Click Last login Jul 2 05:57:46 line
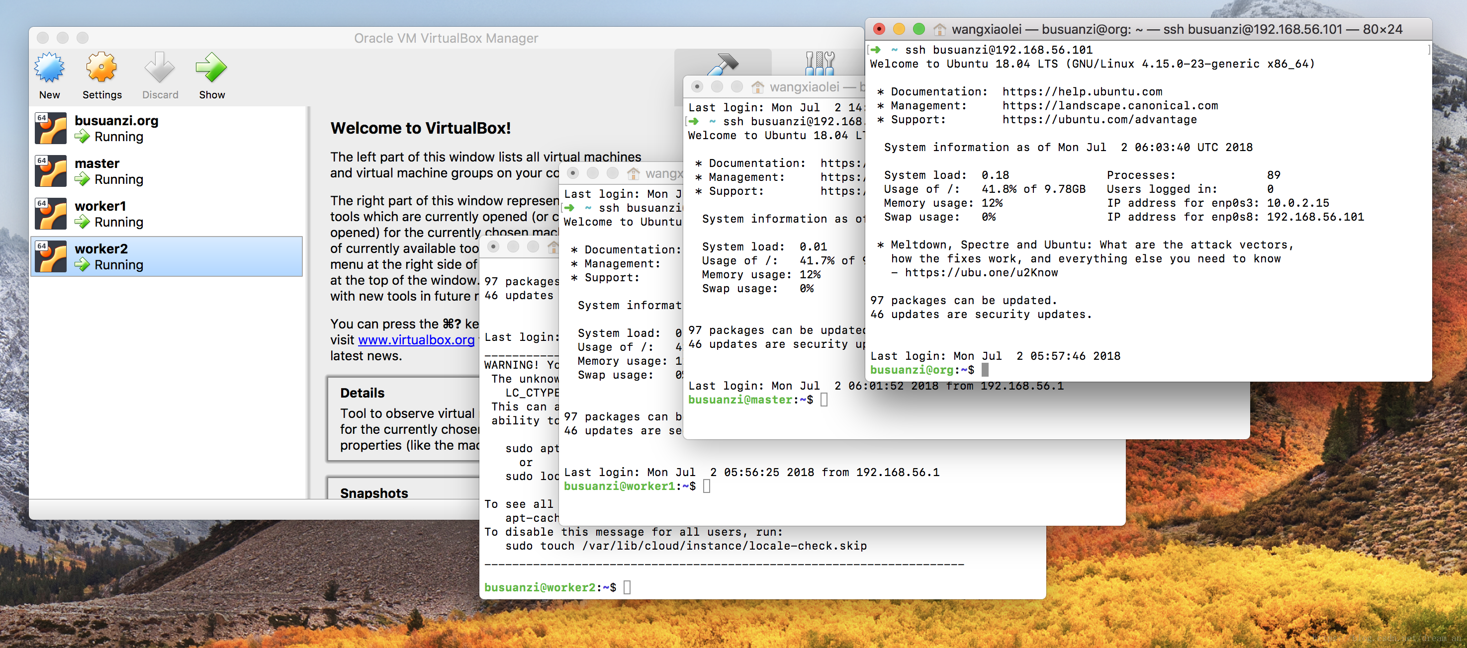The image size is (1467, 648). [x=995, y=356]
